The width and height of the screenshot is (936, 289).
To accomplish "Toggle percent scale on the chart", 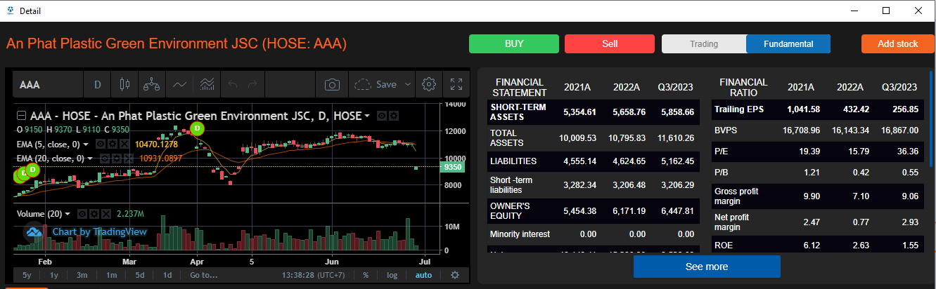I will tap(366, 275).
